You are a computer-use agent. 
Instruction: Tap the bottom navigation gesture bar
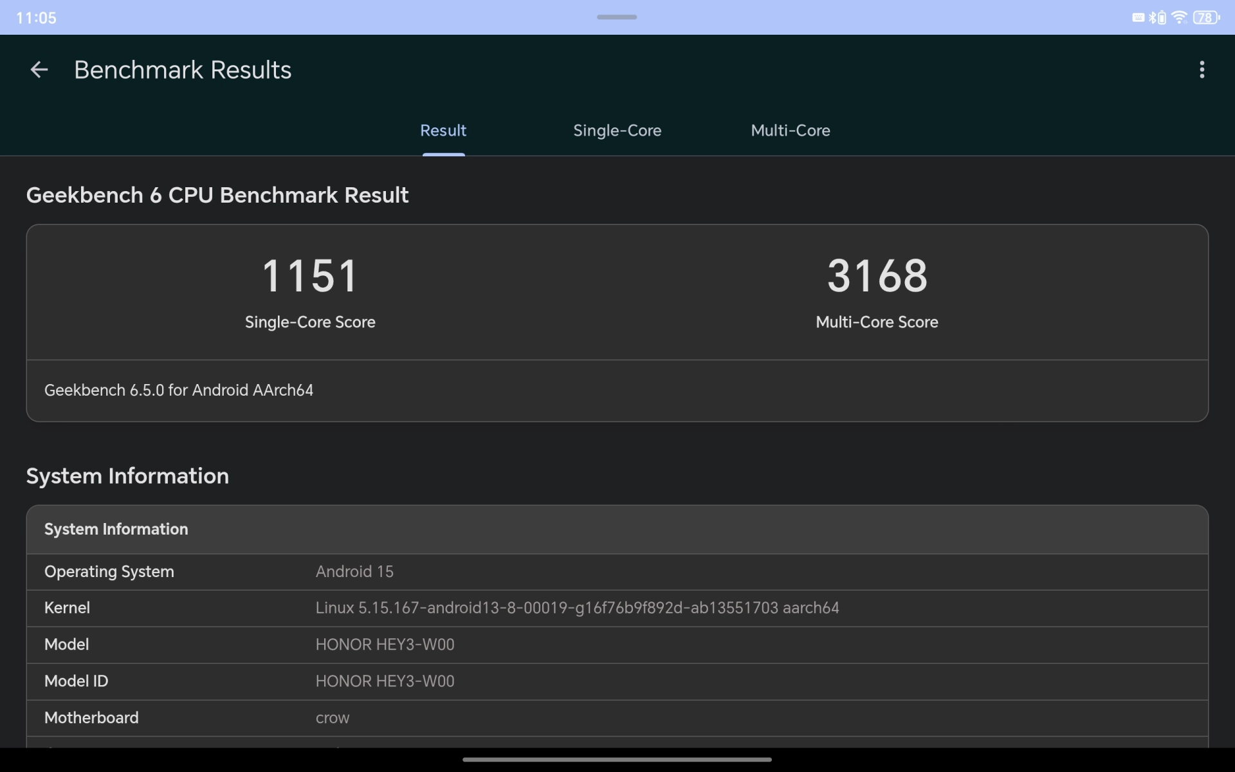tap(617, 760)
